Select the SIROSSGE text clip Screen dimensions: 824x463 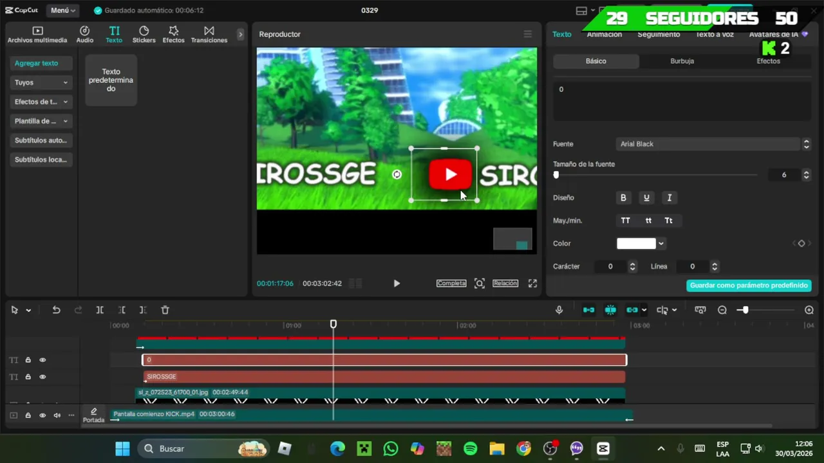pos(385,377)
